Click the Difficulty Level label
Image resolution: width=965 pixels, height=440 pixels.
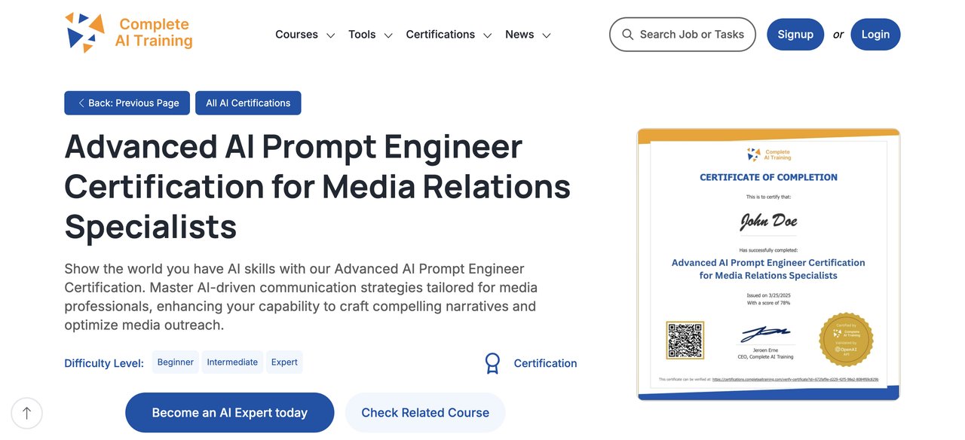tap(104, 363)
